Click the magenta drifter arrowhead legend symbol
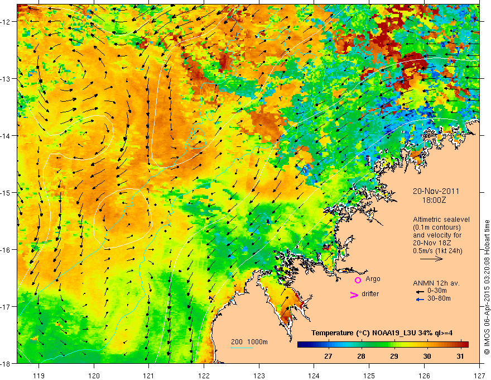 click(354, 294)
